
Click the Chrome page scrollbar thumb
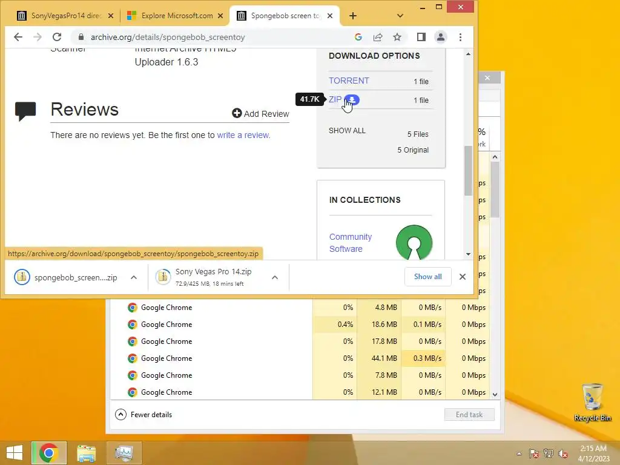(468, 170)
